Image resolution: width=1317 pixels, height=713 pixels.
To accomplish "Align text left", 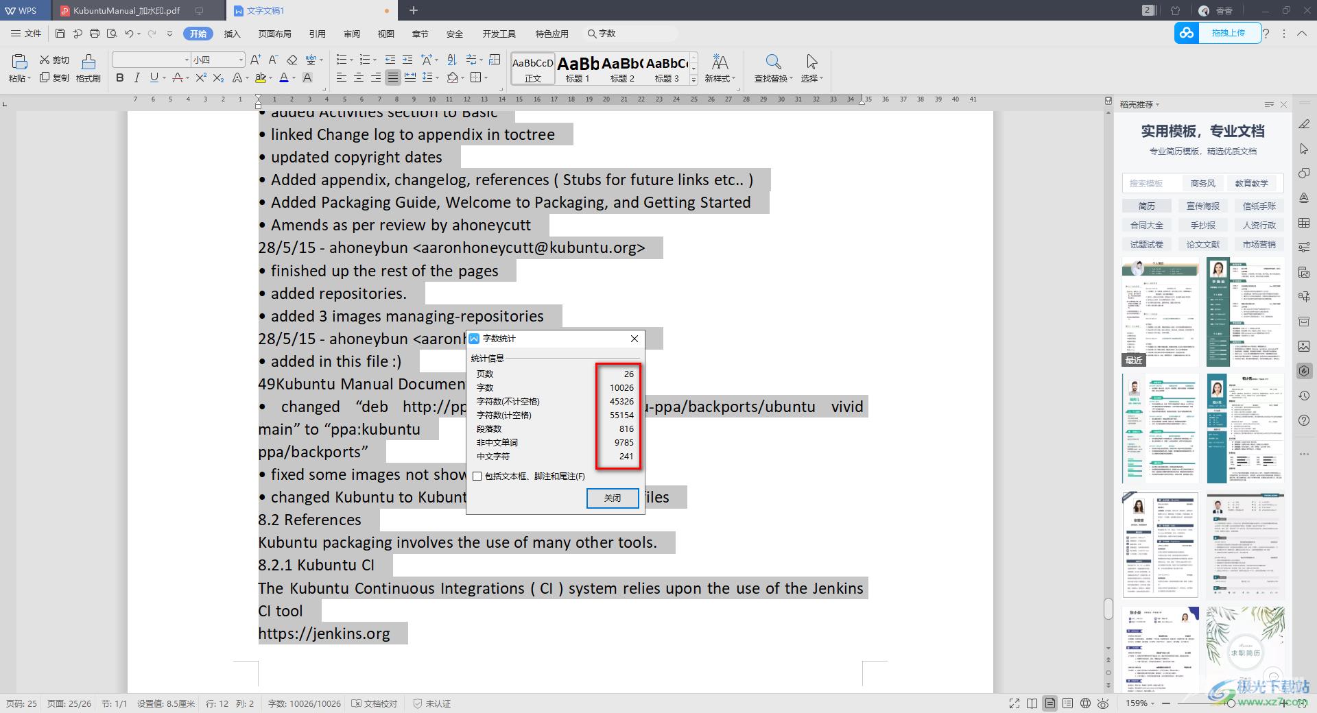I will tap(342, 77).
